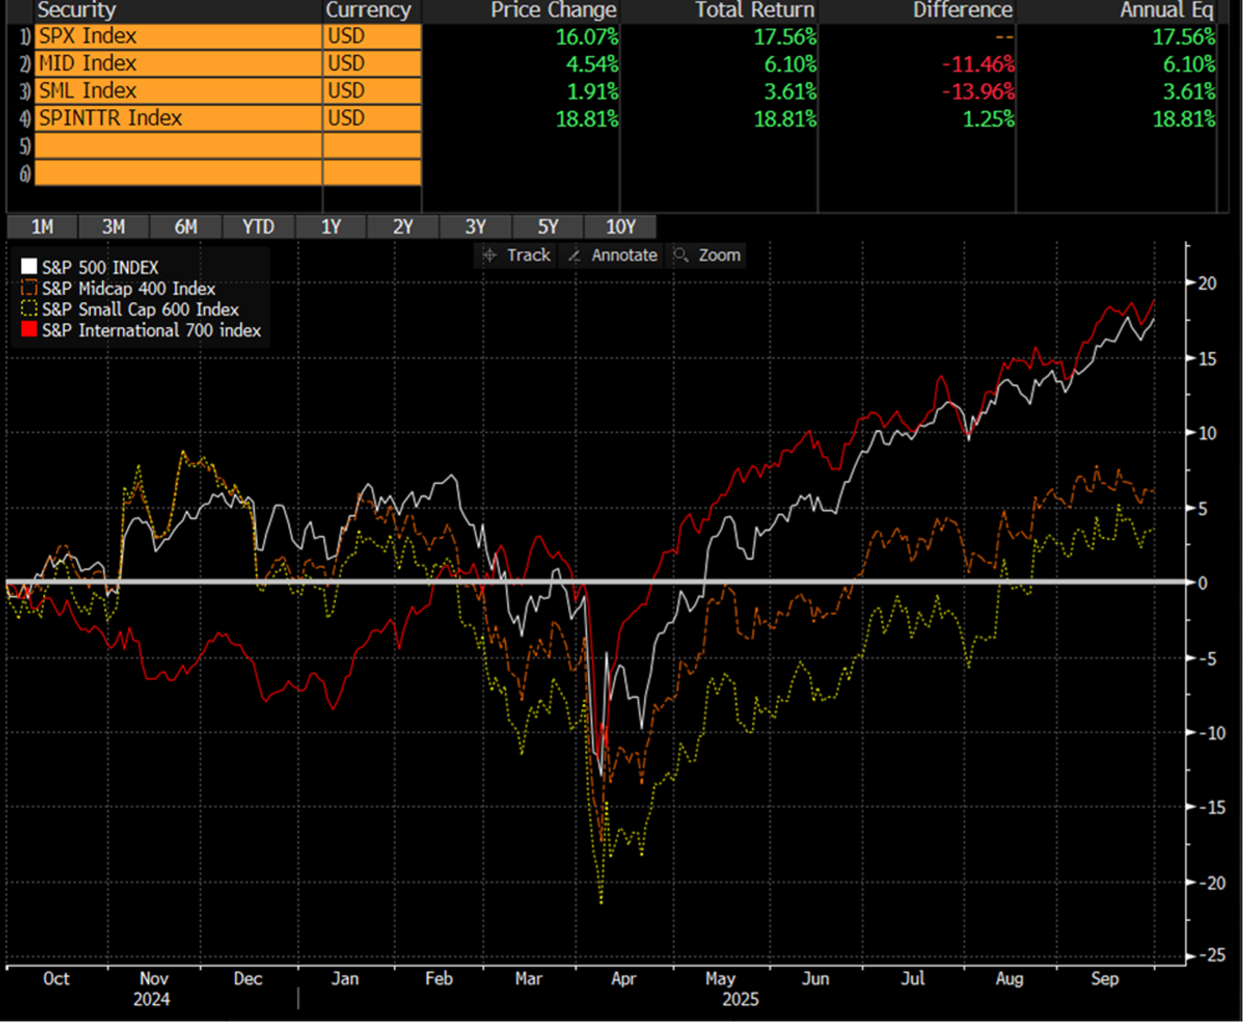The height and width of the screenshot is (1023, 1244).
Task: Click the 16.07% price change value
Action: 587,37
